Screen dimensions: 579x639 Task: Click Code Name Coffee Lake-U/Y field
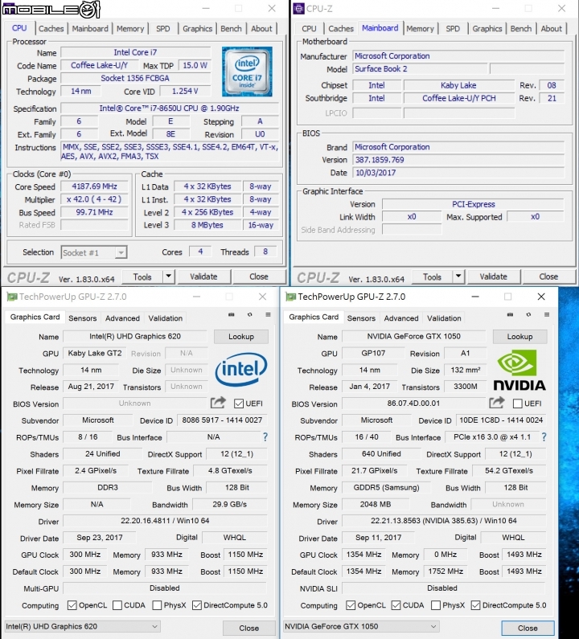pos(99,66)
